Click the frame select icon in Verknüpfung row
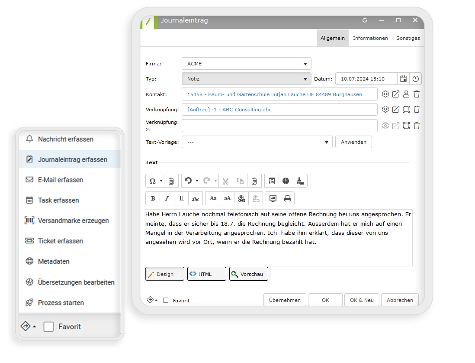This screenshot has height=363, width=475. (x=406, y=109)
